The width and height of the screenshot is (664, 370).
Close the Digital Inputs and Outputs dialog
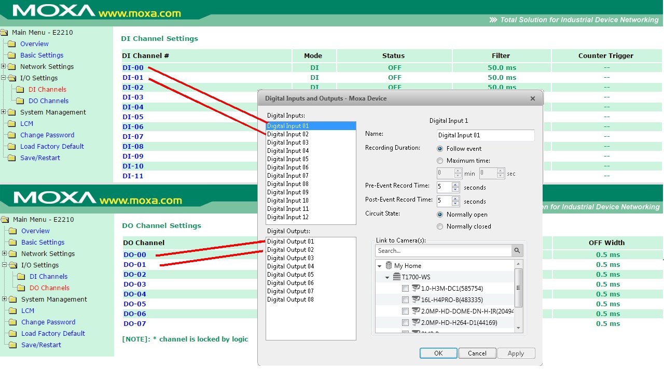pos(532,98)
